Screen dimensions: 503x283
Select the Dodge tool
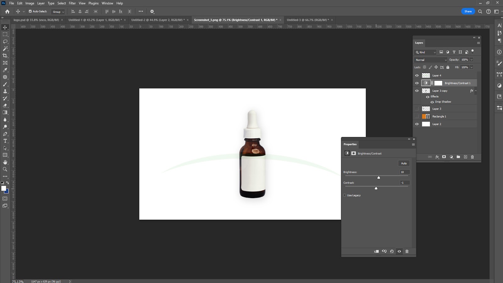(x=5, y=127)
